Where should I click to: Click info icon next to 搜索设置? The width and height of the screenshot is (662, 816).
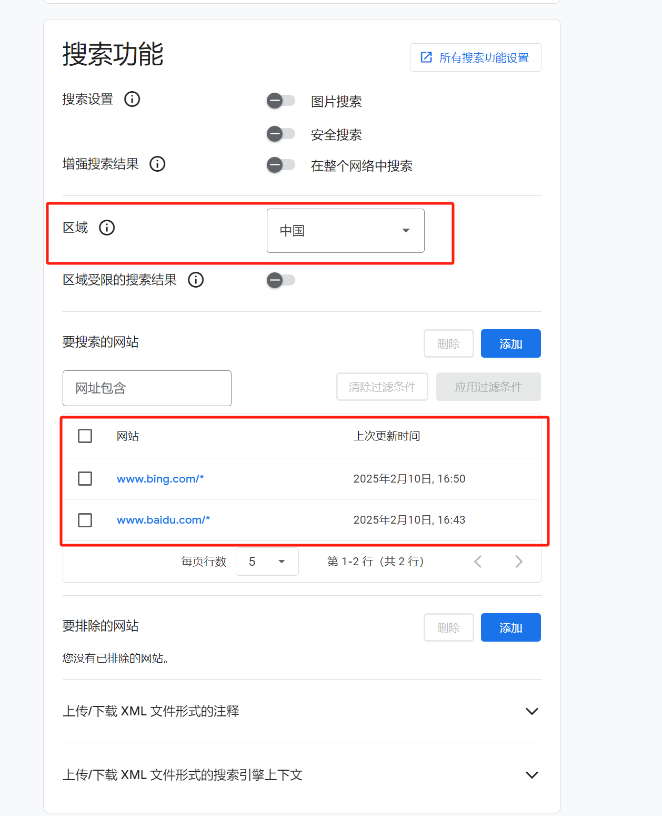click(x=132, y=99)
